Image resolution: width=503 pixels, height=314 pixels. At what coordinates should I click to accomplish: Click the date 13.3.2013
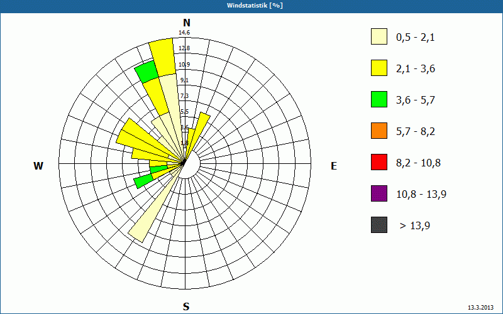coord(480,308)
